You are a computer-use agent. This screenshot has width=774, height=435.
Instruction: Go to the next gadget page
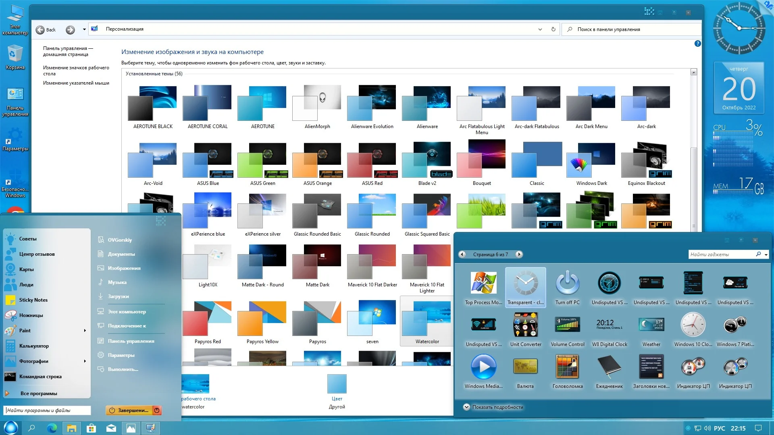[x=519, y=254]
